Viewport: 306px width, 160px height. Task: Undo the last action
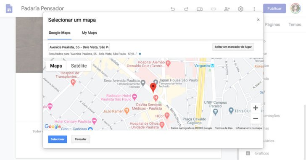click(173, 9)
